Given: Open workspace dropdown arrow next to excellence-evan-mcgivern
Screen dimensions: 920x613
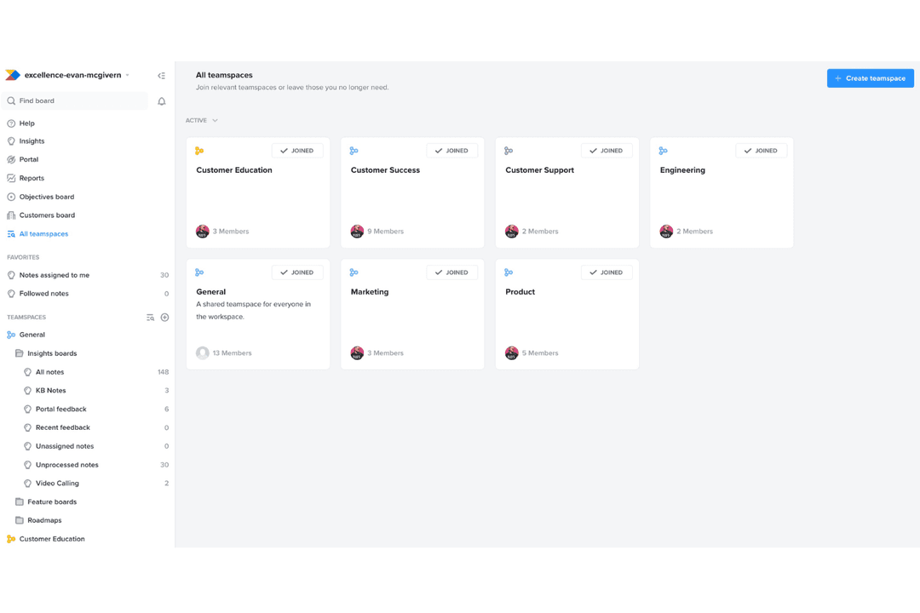Looking at the screenshot, I should pyautogui.click(x=127, y=75).
